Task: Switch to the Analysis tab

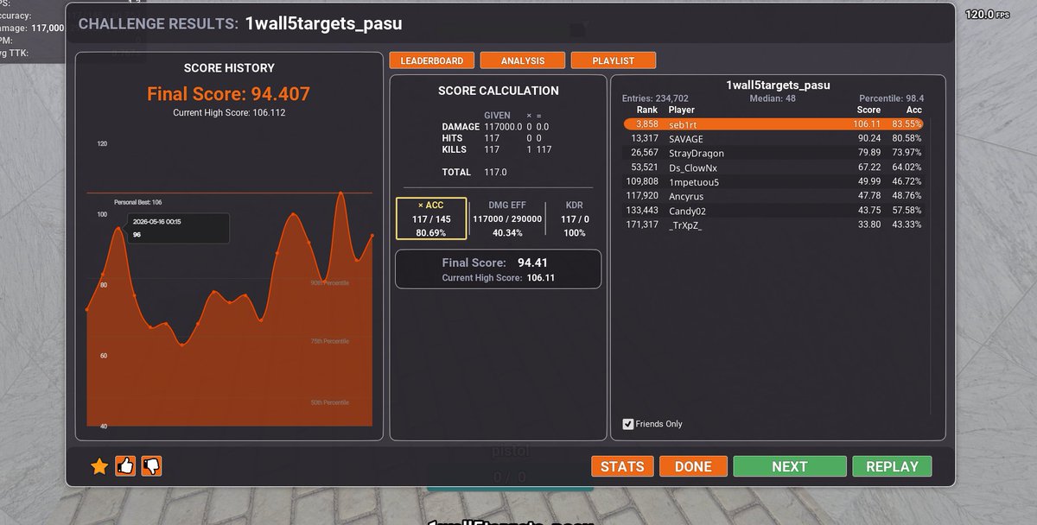Action: pos(523,60)
